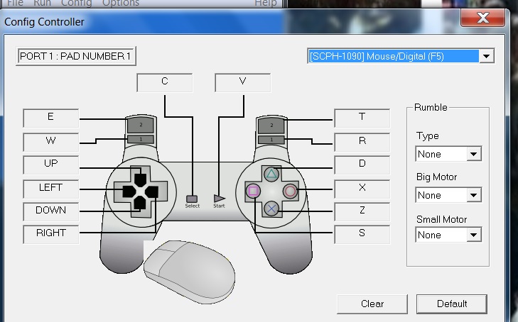518x322 pixels.
Task: Click the D-pad up arrow
Action: tap(141, 179)
